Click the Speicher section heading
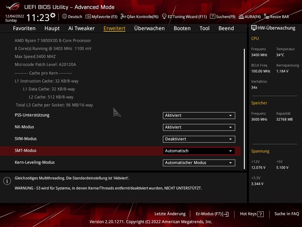This screenshot has width=302, height=227. point(259,103)
